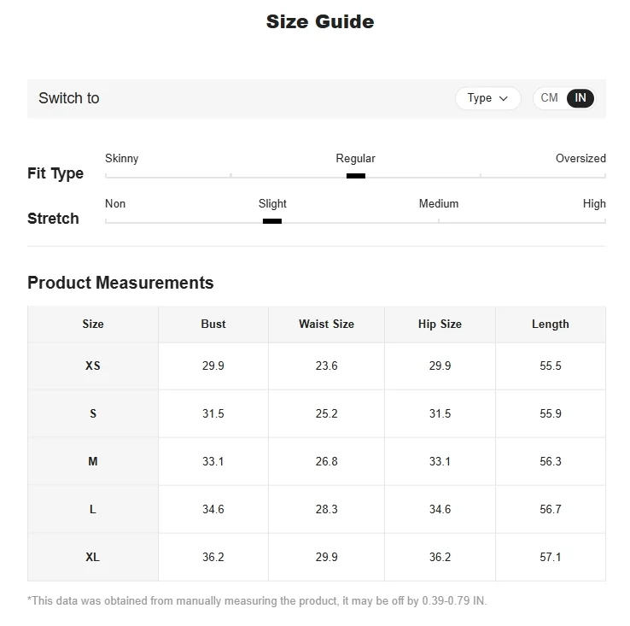Select the XS size row
The height and width of the screenshot is (626, 630).
93,366
